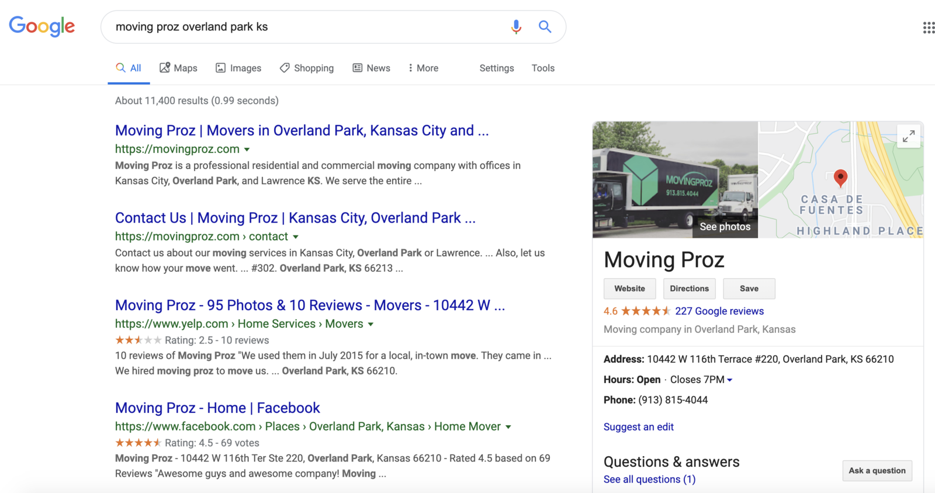Expand dropdown next to facebook.com URL
The image size is (935, 493).
pyautogui.click(x=508, y=427)
